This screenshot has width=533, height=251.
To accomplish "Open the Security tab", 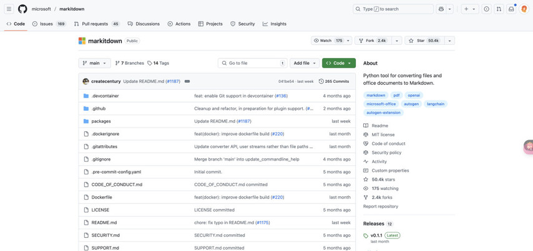I will click(x=243, y=24).
